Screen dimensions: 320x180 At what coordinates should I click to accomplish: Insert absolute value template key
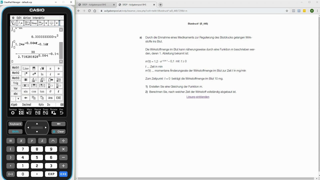click(26, 80)
